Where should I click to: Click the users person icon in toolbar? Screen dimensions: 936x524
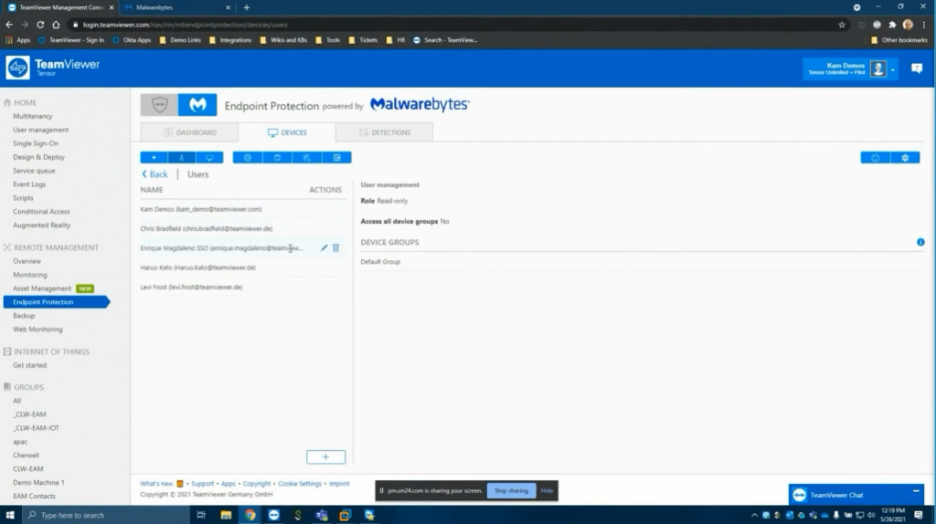click(182, 157)
